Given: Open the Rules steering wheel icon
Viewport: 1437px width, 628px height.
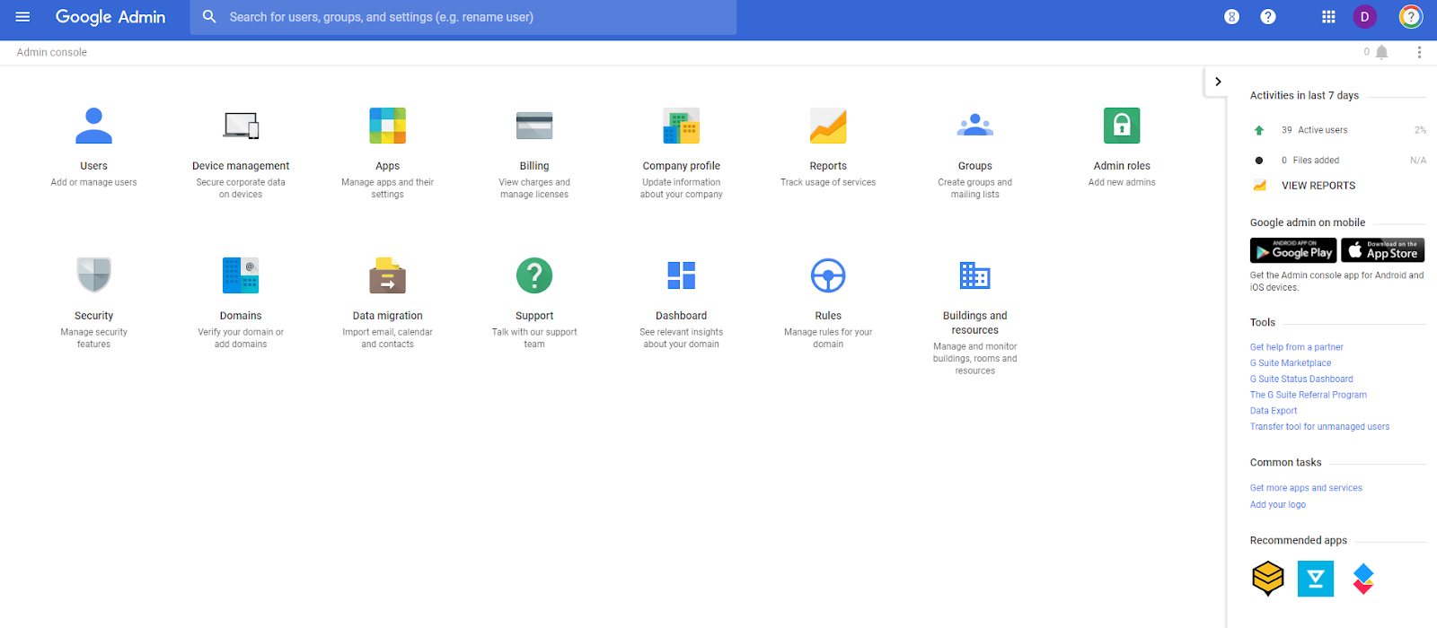Looking at the screenshot, I should click(x=828, y=275).
